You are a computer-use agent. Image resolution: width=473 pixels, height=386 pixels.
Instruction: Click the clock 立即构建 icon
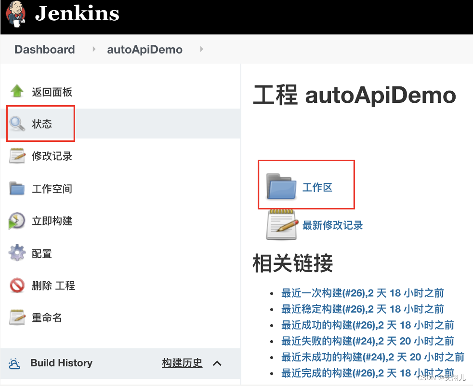click(16, 221)
